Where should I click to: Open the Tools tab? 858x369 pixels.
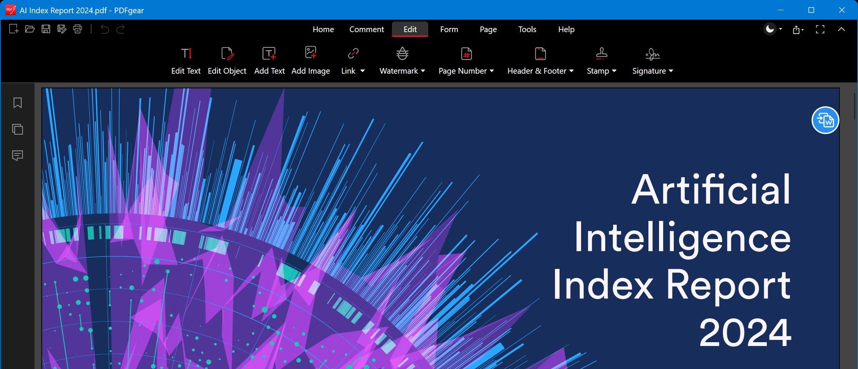(x=527, y=29)
